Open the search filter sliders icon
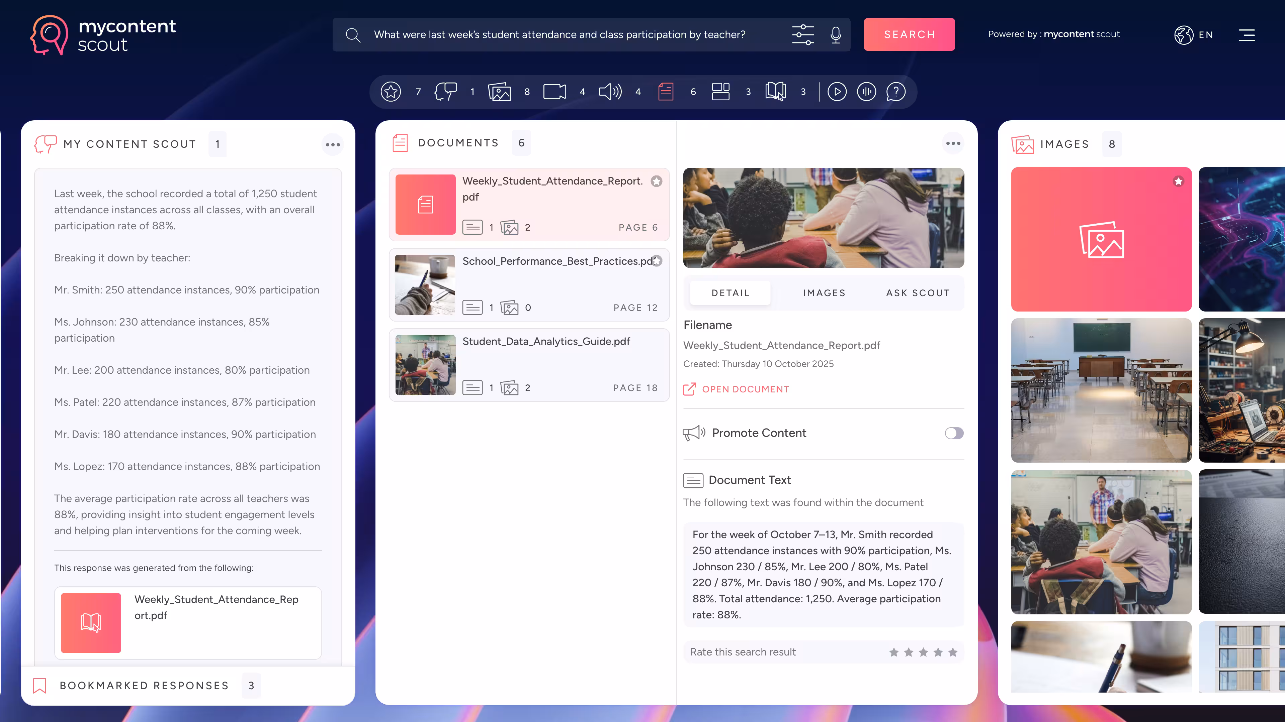This screenshot has height=722, width=1285. click(x=803, y=35)
